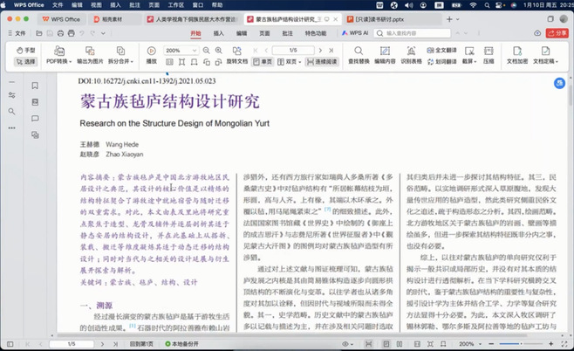The width and height of the screenshot is (574, 351).
Task: Click 回到第1页 in the status bar
Action: [x=140, y=345]
